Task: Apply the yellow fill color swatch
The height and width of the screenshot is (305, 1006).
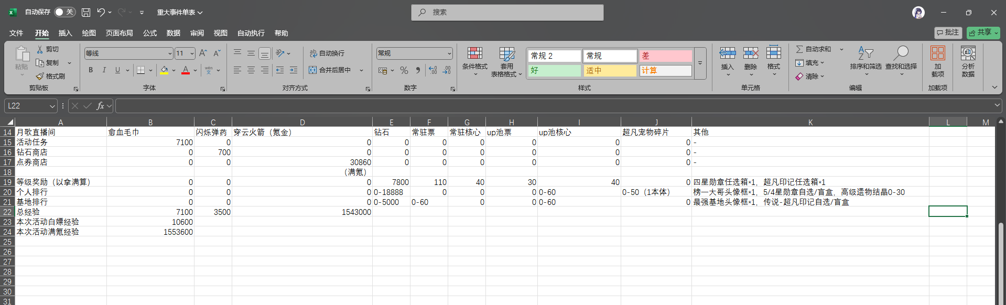Action: 165,70
